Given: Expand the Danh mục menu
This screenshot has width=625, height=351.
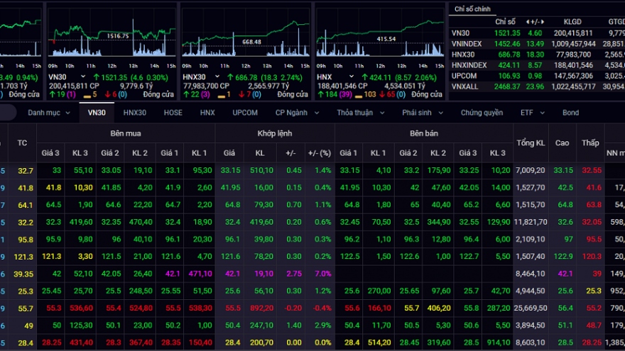Looking at the screenshot, I should 49,113.
